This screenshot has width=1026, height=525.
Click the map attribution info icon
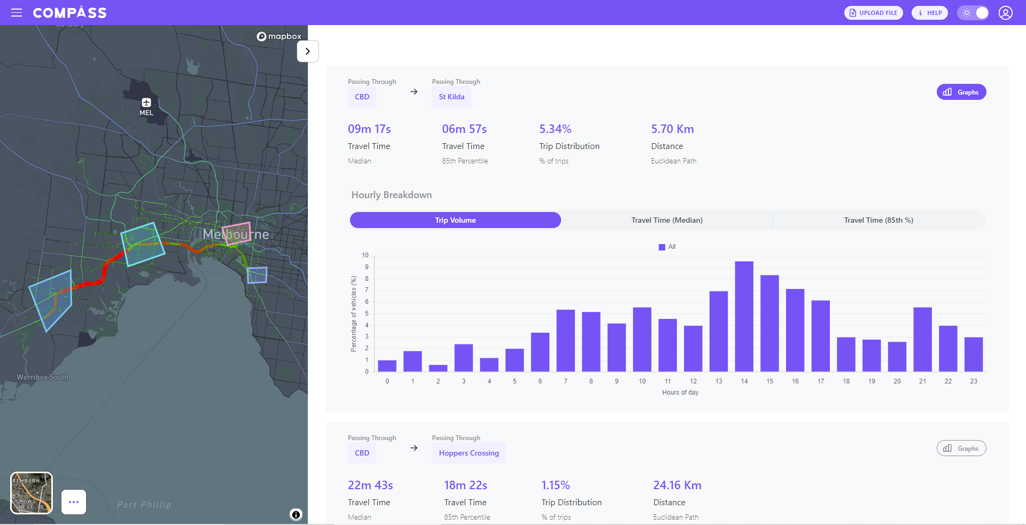tap(296, 514)
